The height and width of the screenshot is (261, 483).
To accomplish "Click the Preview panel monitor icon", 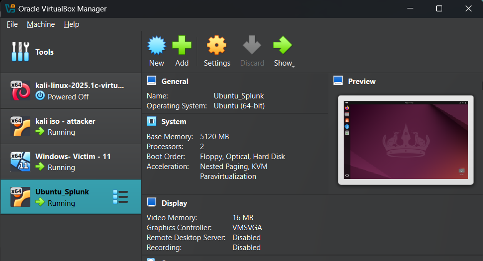I will (338, 81).
